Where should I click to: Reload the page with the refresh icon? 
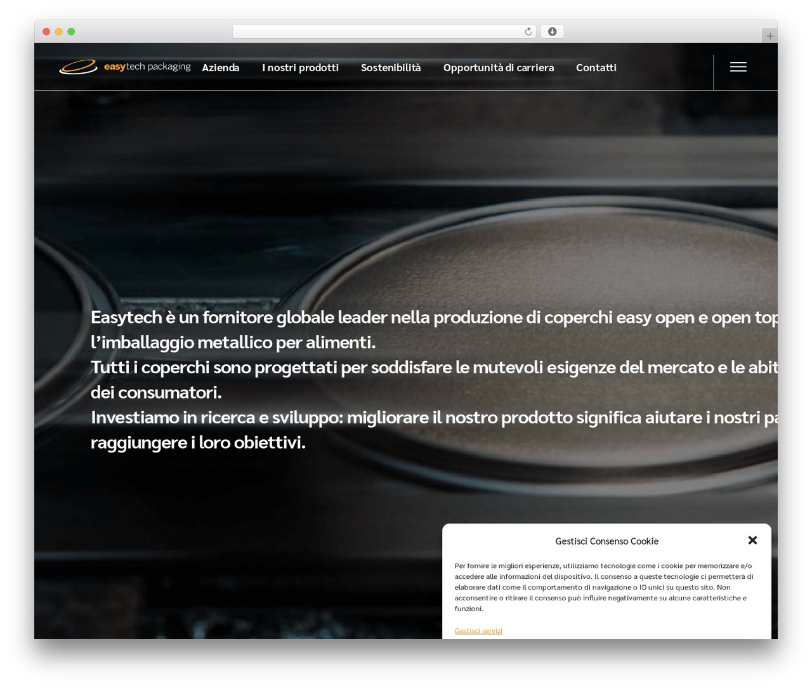[x=528, y=32]
